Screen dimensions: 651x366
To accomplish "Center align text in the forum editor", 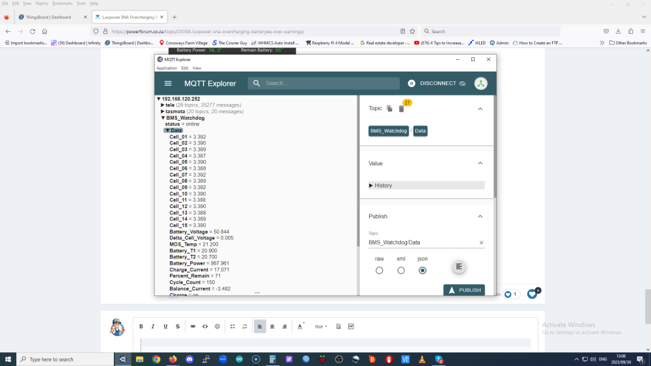I will [x=272, y=326].
